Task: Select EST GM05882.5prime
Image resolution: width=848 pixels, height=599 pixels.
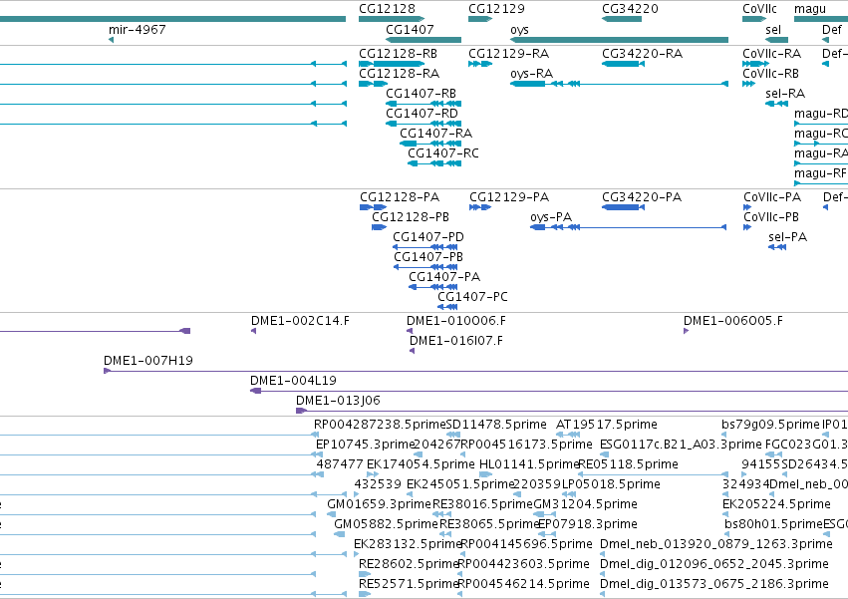Action: point(340,534)
